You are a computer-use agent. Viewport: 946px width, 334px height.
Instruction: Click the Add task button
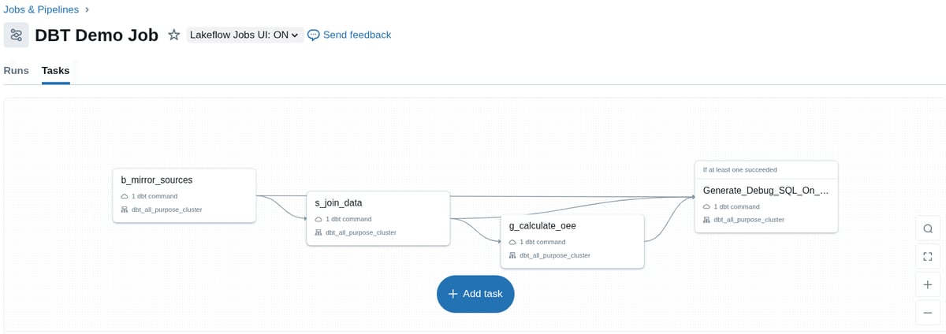pos(475,294)
